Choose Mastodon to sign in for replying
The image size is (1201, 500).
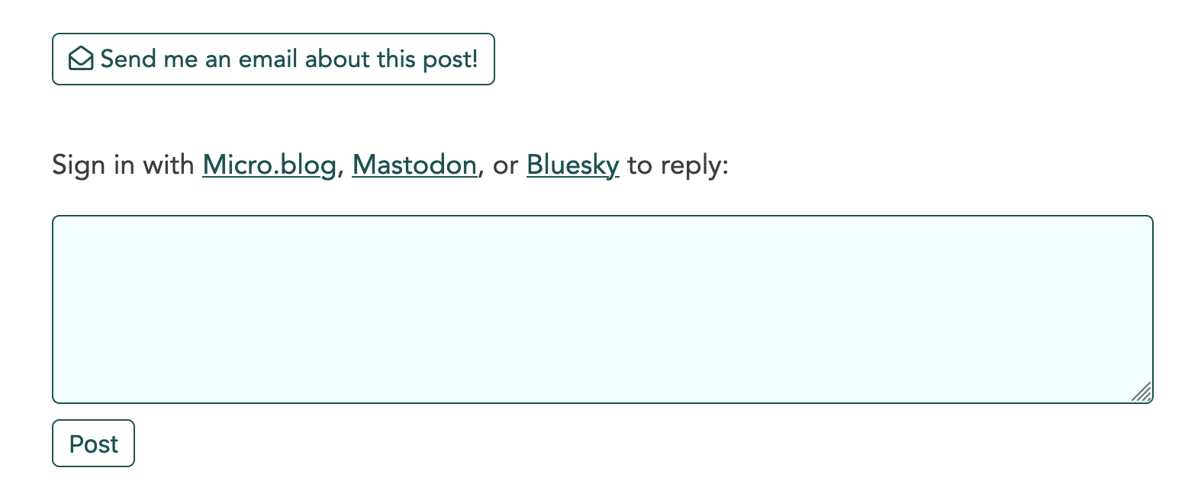(414, 165)
